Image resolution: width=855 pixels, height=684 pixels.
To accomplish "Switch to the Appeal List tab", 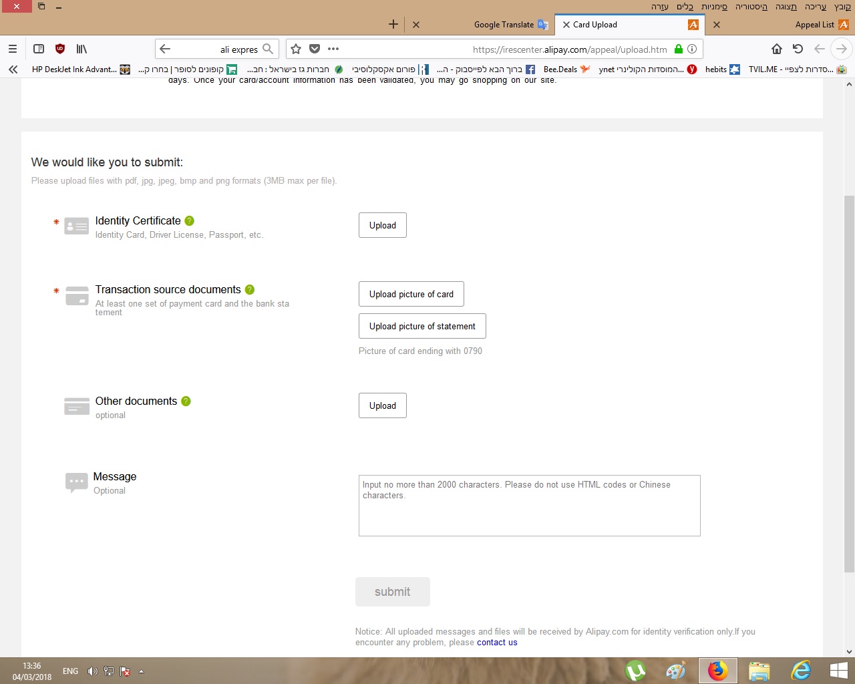I will 814,25.
